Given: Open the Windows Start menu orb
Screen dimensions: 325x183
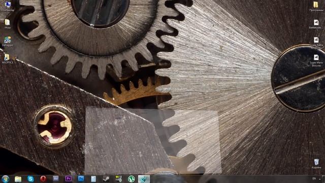Looking at the screenshot, I should (x=6, y=178).
